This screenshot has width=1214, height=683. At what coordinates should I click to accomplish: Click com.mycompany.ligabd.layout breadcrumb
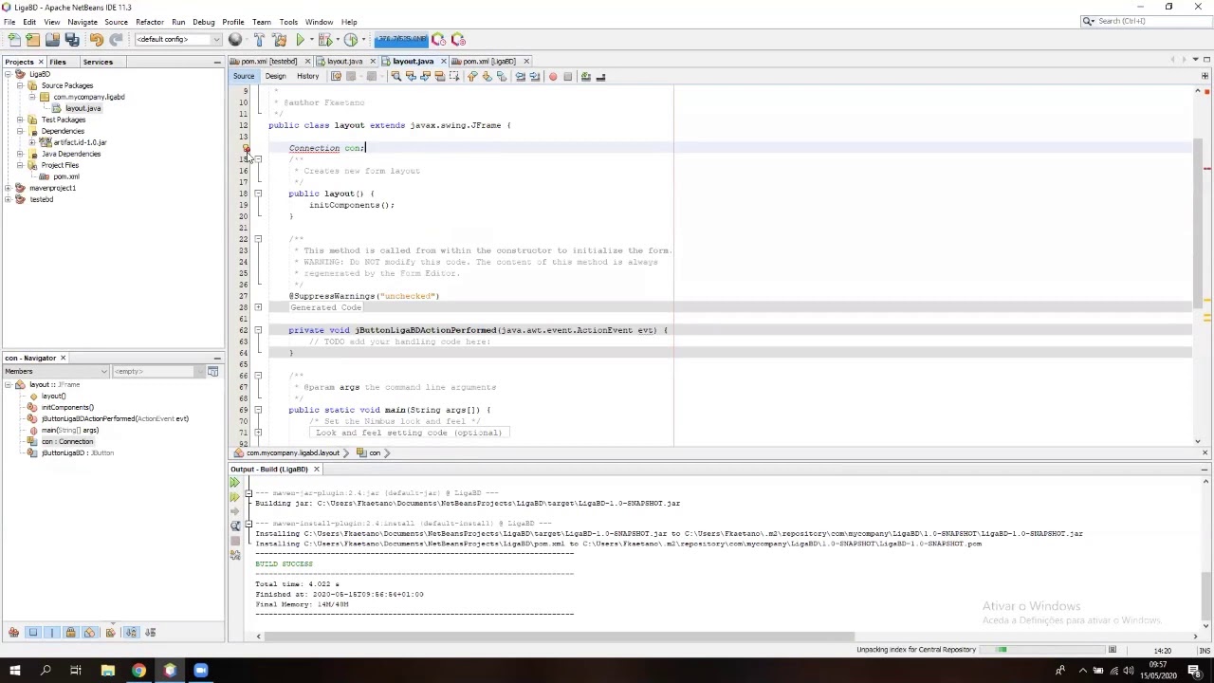(x=292, y=453)
